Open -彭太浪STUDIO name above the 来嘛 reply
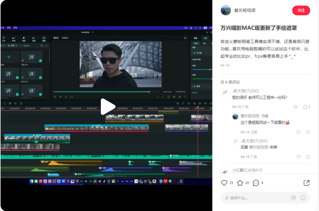319x211 pixels. [254, 141]
